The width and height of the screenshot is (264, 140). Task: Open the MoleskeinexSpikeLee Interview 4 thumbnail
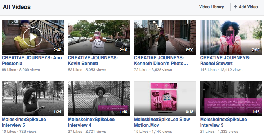coord(99,99)
